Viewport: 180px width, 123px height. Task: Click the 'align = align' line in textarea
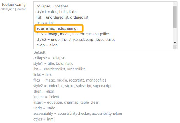pyautogui.click(x=47, y=45)
